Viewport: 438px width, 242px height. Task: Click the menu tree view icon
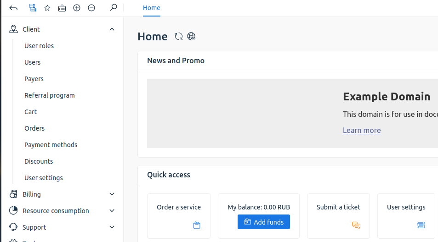point(32,8)
